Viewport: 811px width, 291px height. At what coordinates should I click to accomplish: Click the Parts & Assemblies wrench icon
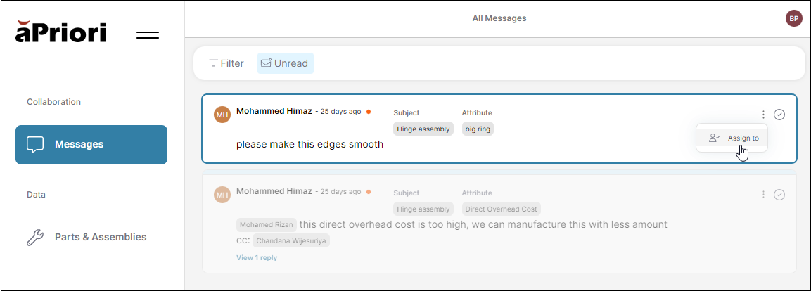point(35,238)
